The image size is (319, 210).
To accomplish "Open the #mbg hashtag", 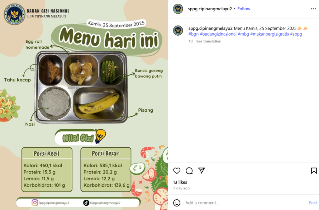I will [x=243, y=34].
